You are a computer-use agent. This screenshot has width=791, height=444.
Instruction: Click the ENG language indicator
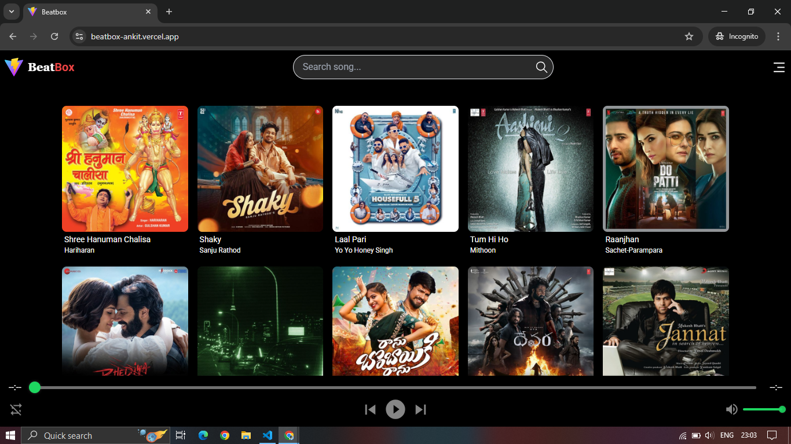727,435
